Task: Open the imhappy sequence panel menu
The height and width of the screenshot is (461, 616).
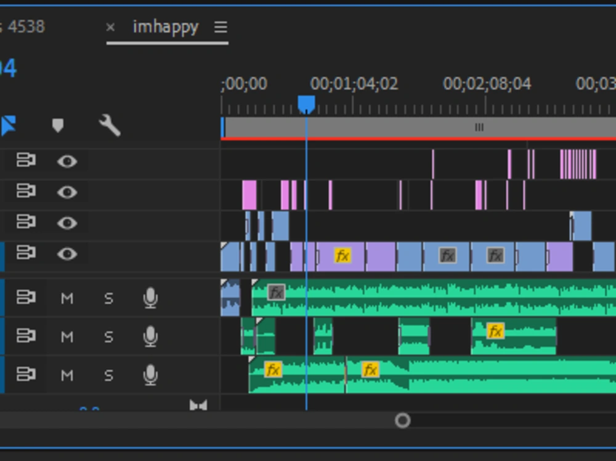Action: coord(221,27)
